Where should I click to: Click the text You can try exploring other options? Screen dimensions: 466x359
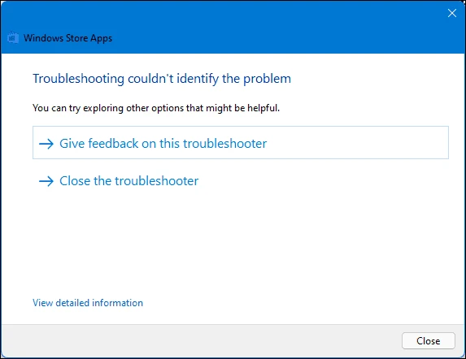point(156,108)
